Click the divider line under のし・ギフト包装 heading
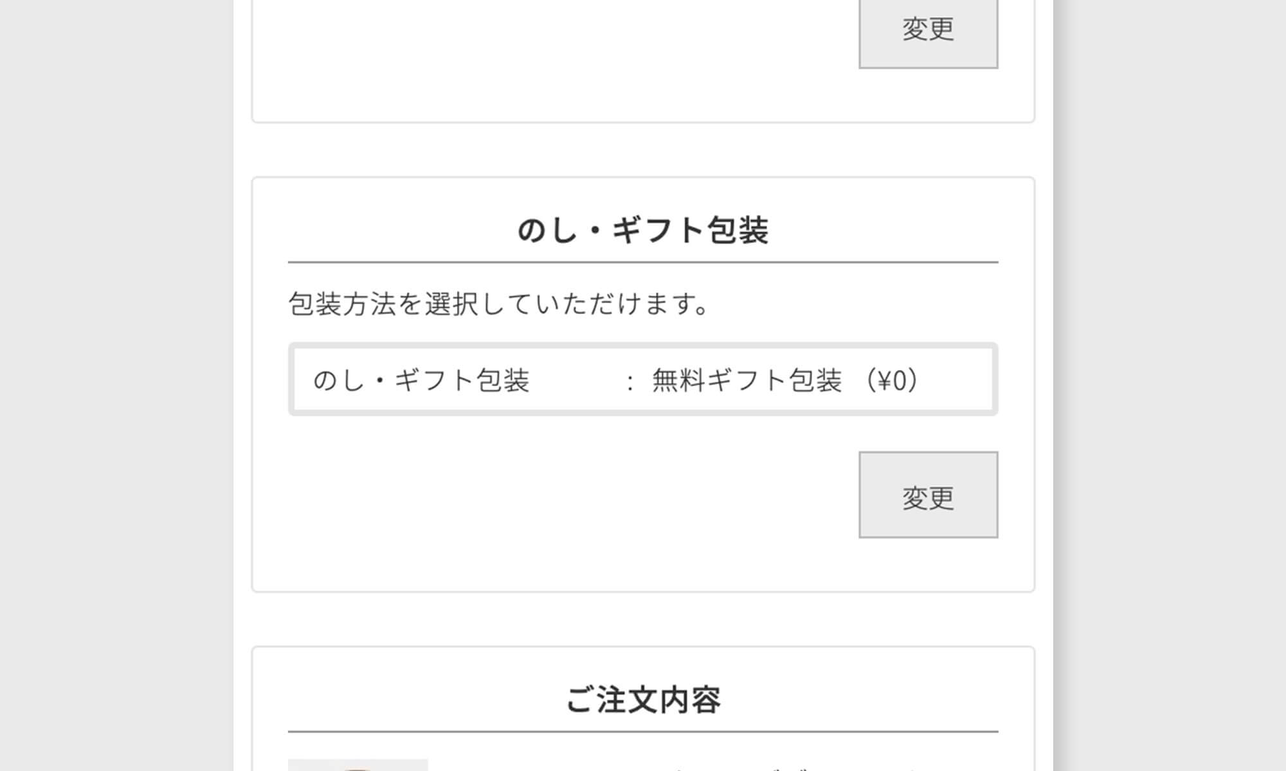Viewport: 1286px width, 771px height. 643,262
